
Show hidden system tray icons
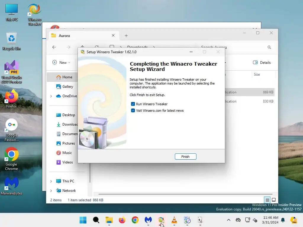coord(229,220)
